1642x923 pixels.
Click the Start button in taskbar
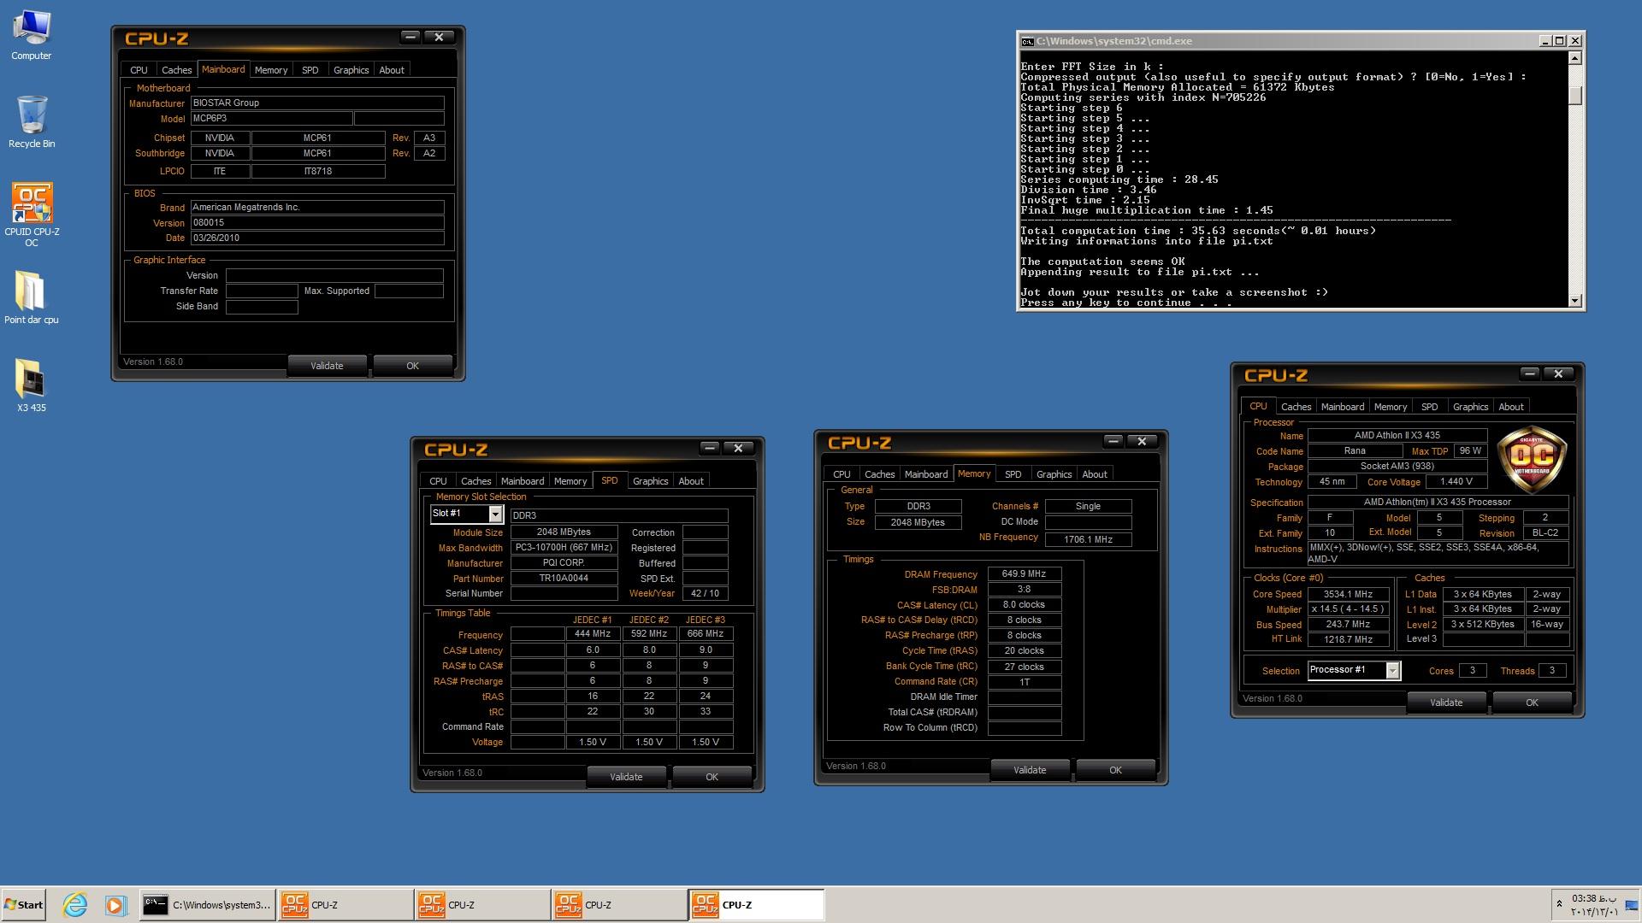pos(23,905)
